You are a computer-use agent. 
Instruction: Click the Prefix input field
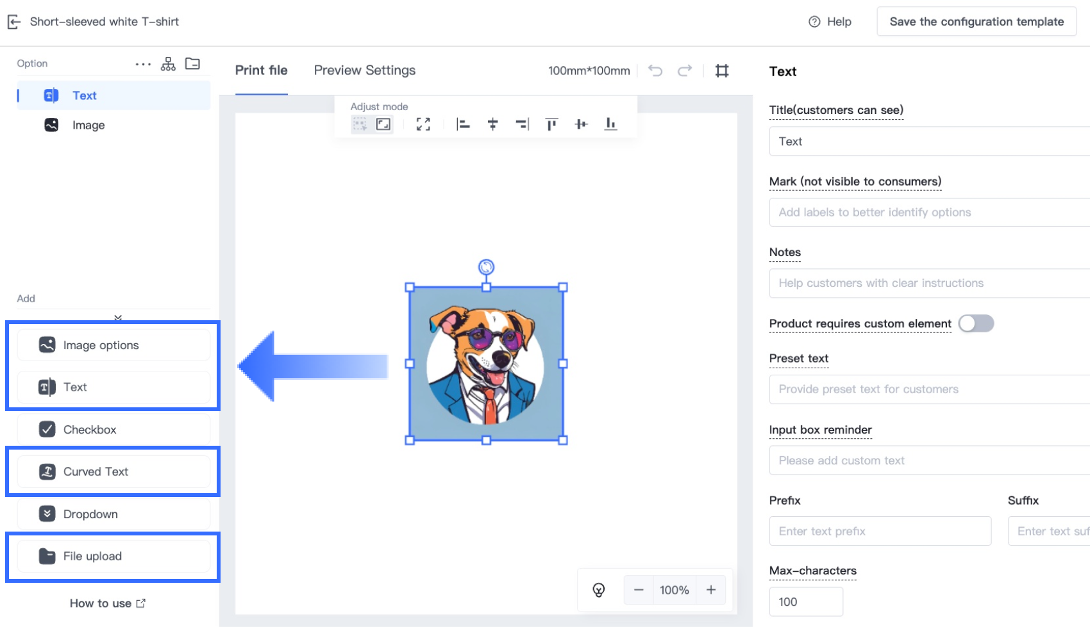click(880, 531)
